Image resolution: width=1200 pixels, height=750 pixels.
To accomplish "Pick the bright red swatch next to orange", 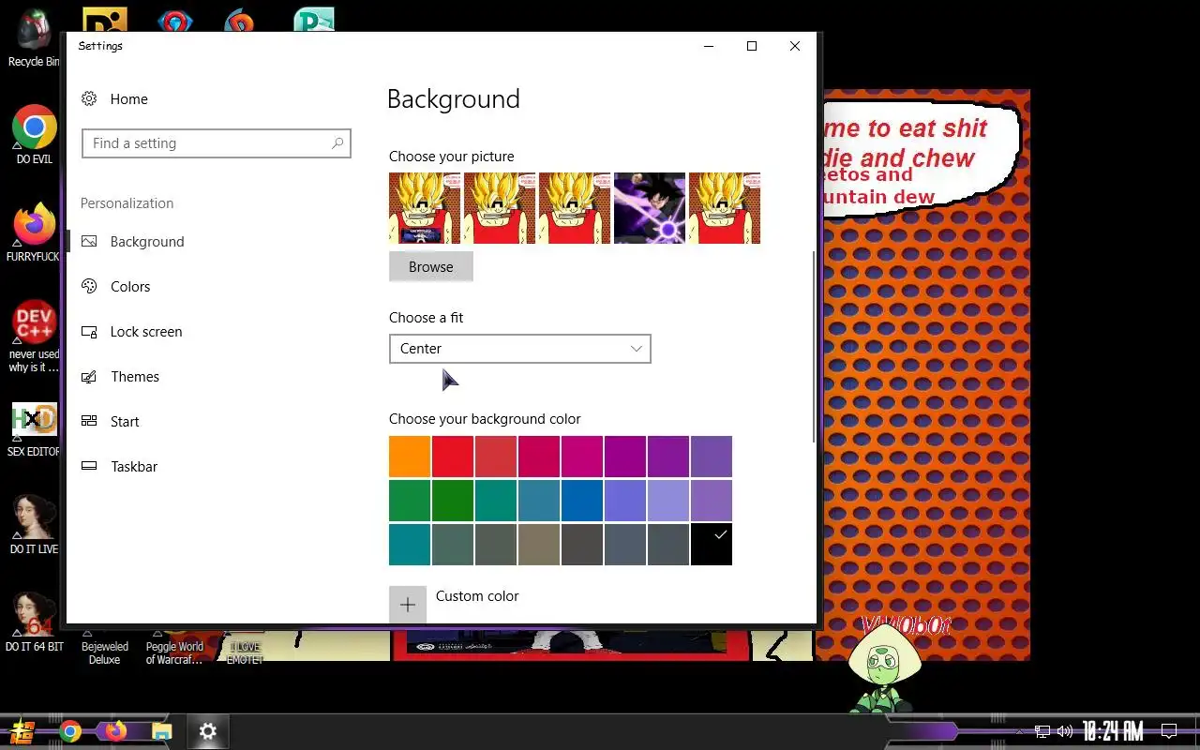I will (x=453, y=457).
